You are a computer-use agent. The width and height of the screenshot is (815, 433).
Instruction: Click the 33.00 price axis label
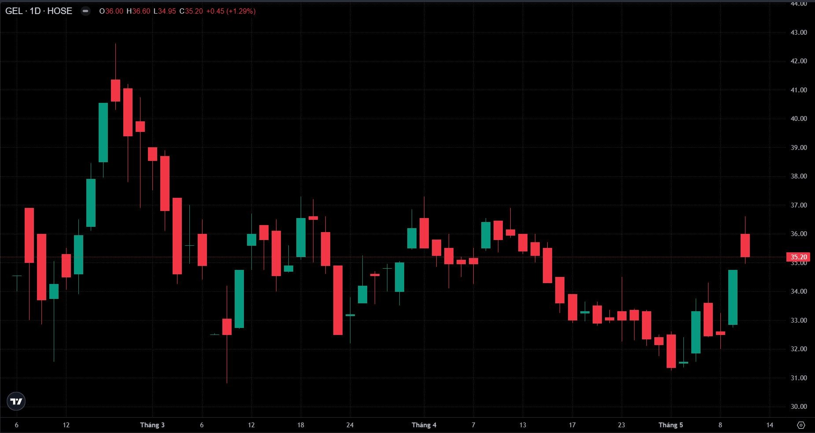pos(799,320)
